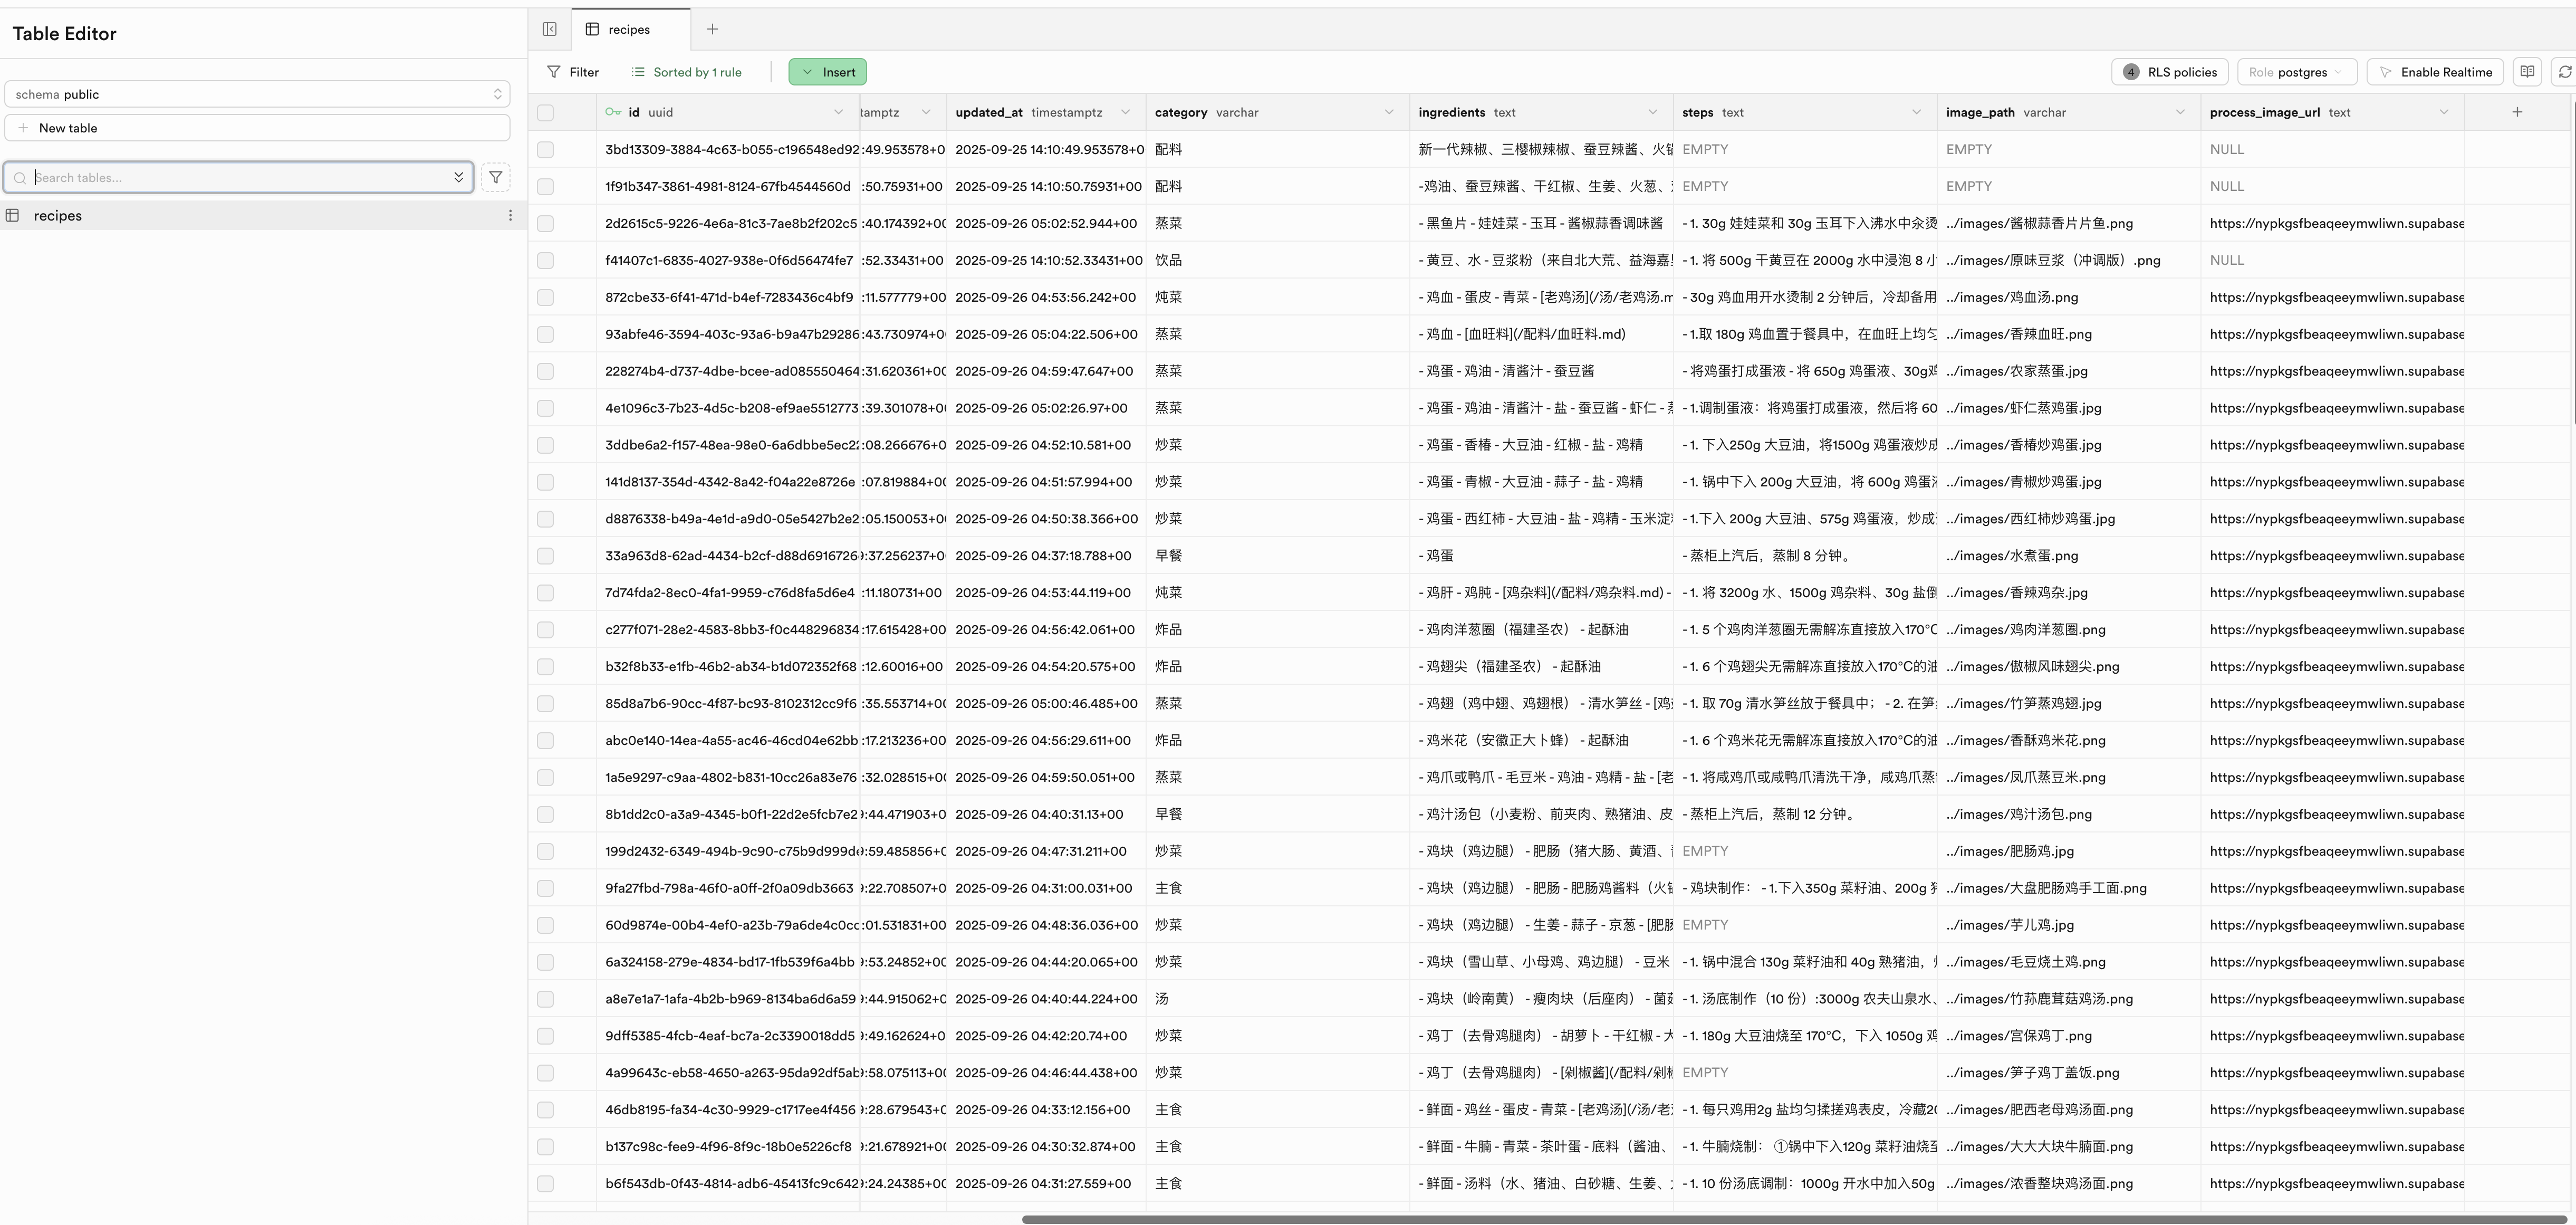Image resolution: width=2576 pixels, height=1225 pixels.
Task: Collapse the sidebar panel icon
Action: 549,29
